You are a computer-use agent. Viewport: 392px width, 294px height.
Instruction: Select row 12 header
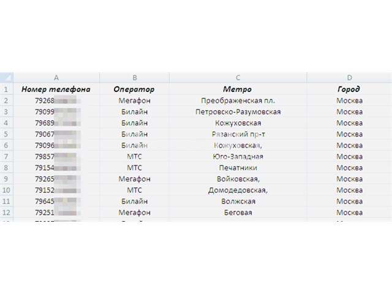[7, 213]
